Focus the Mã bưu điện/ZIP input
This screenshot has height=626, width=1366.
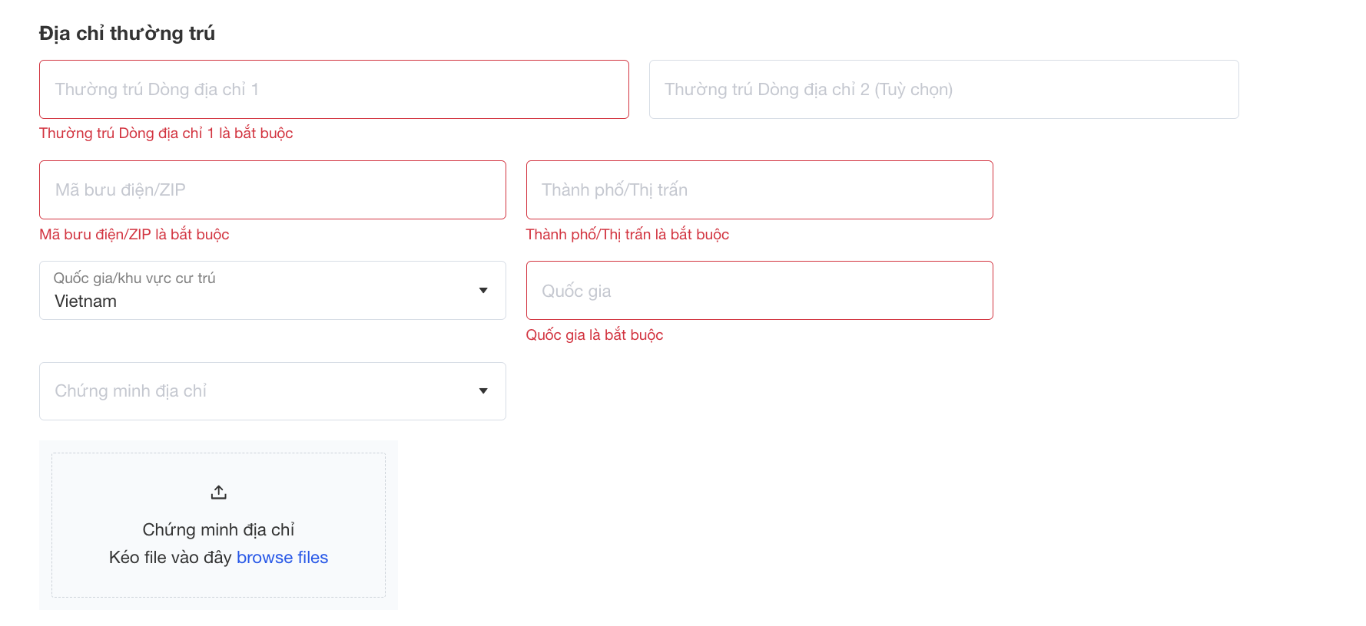(272, 190)
